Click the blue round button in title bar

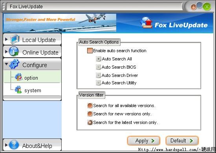pyautogui.click(x=200, y=5)
